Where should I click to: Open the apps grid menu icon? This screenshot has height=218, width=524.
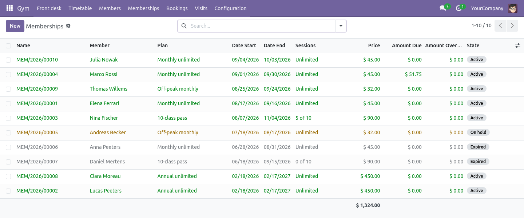[x=9, y=8]
